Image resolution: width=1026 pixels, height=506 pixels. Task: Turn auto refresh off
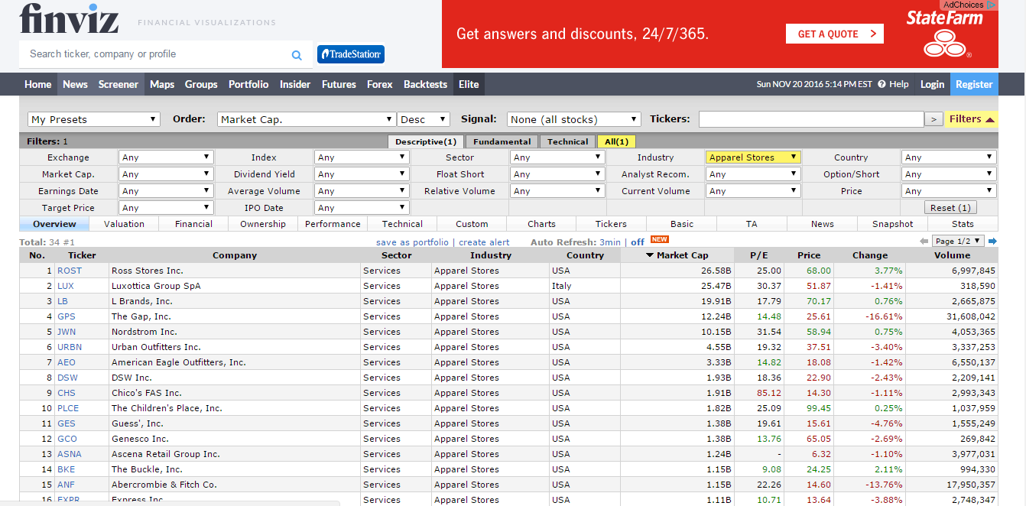point(637,242)
